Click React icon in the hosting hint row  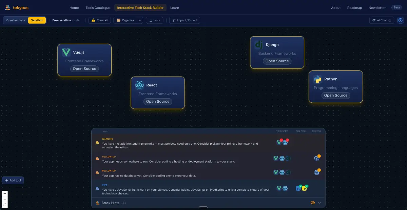coord(282,158)
